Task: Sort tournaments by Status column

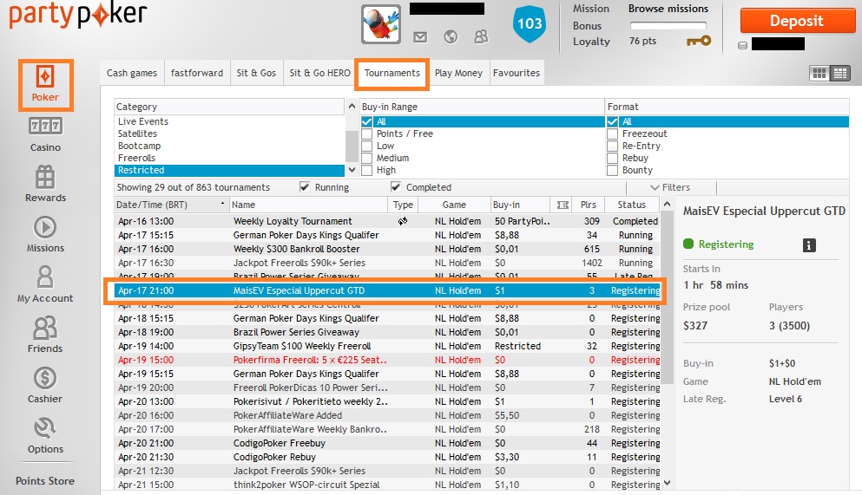Action: point(632,205)
